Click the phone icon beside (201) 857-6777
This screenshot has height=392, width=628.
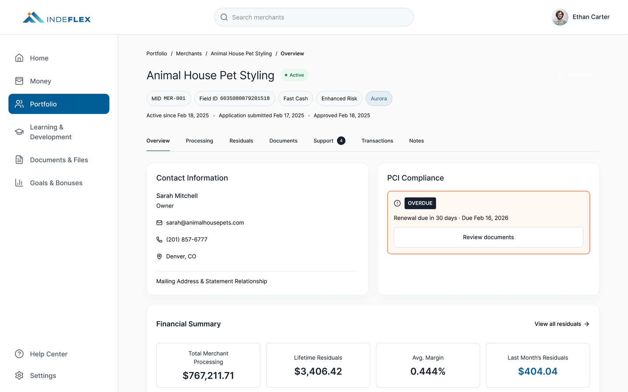[x=159, y=239]
